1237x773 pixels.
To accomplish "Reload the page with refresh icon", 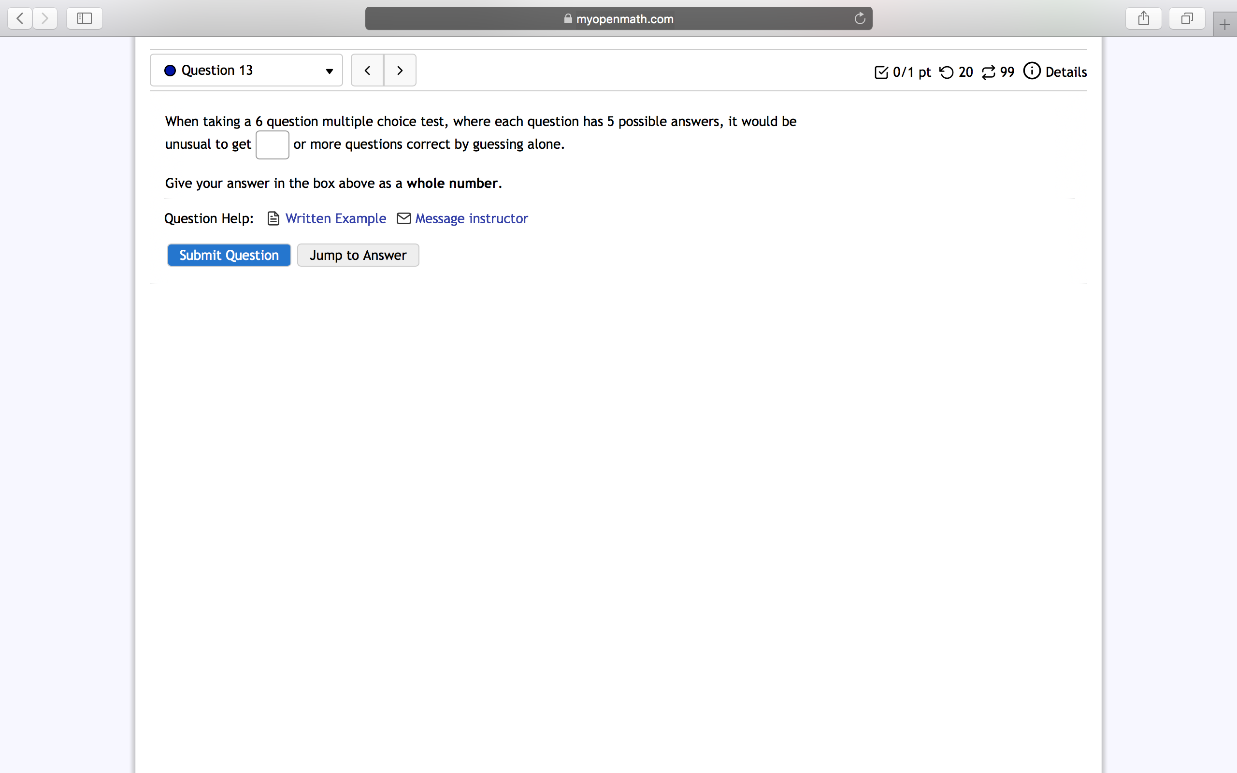I will click(860, 19).
